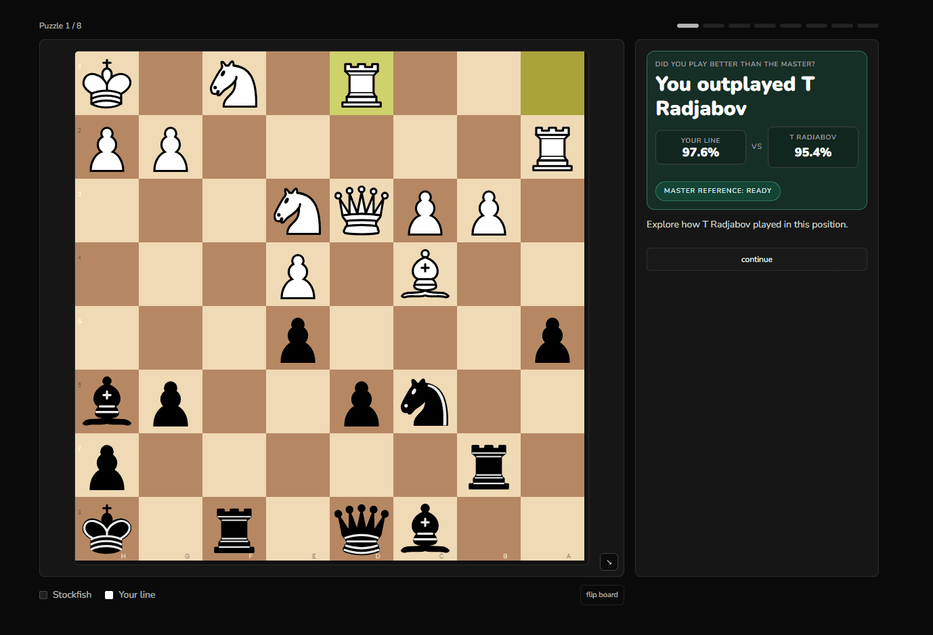Select the white queen piece
This screenshot has height=635, width=933.
(362, 211)
